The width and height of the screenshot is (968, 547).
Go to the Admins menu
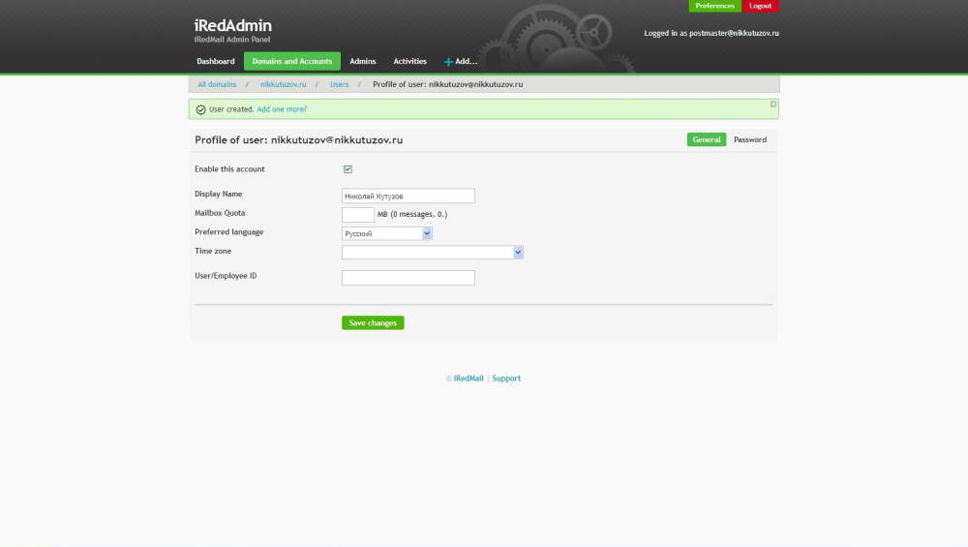tap(362, 61)
